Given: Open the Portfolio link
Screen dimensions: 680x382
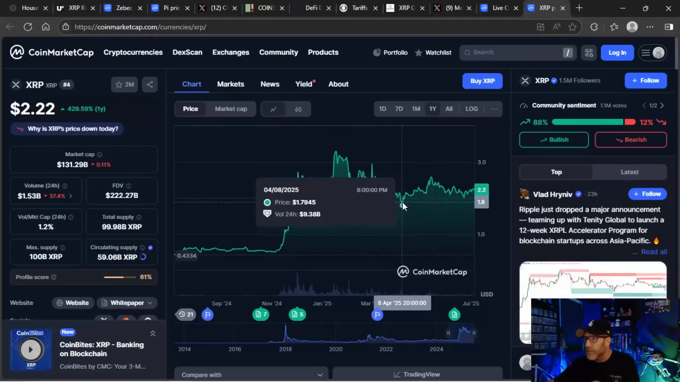Looking at the screenshot, I should tap(390, 52).
